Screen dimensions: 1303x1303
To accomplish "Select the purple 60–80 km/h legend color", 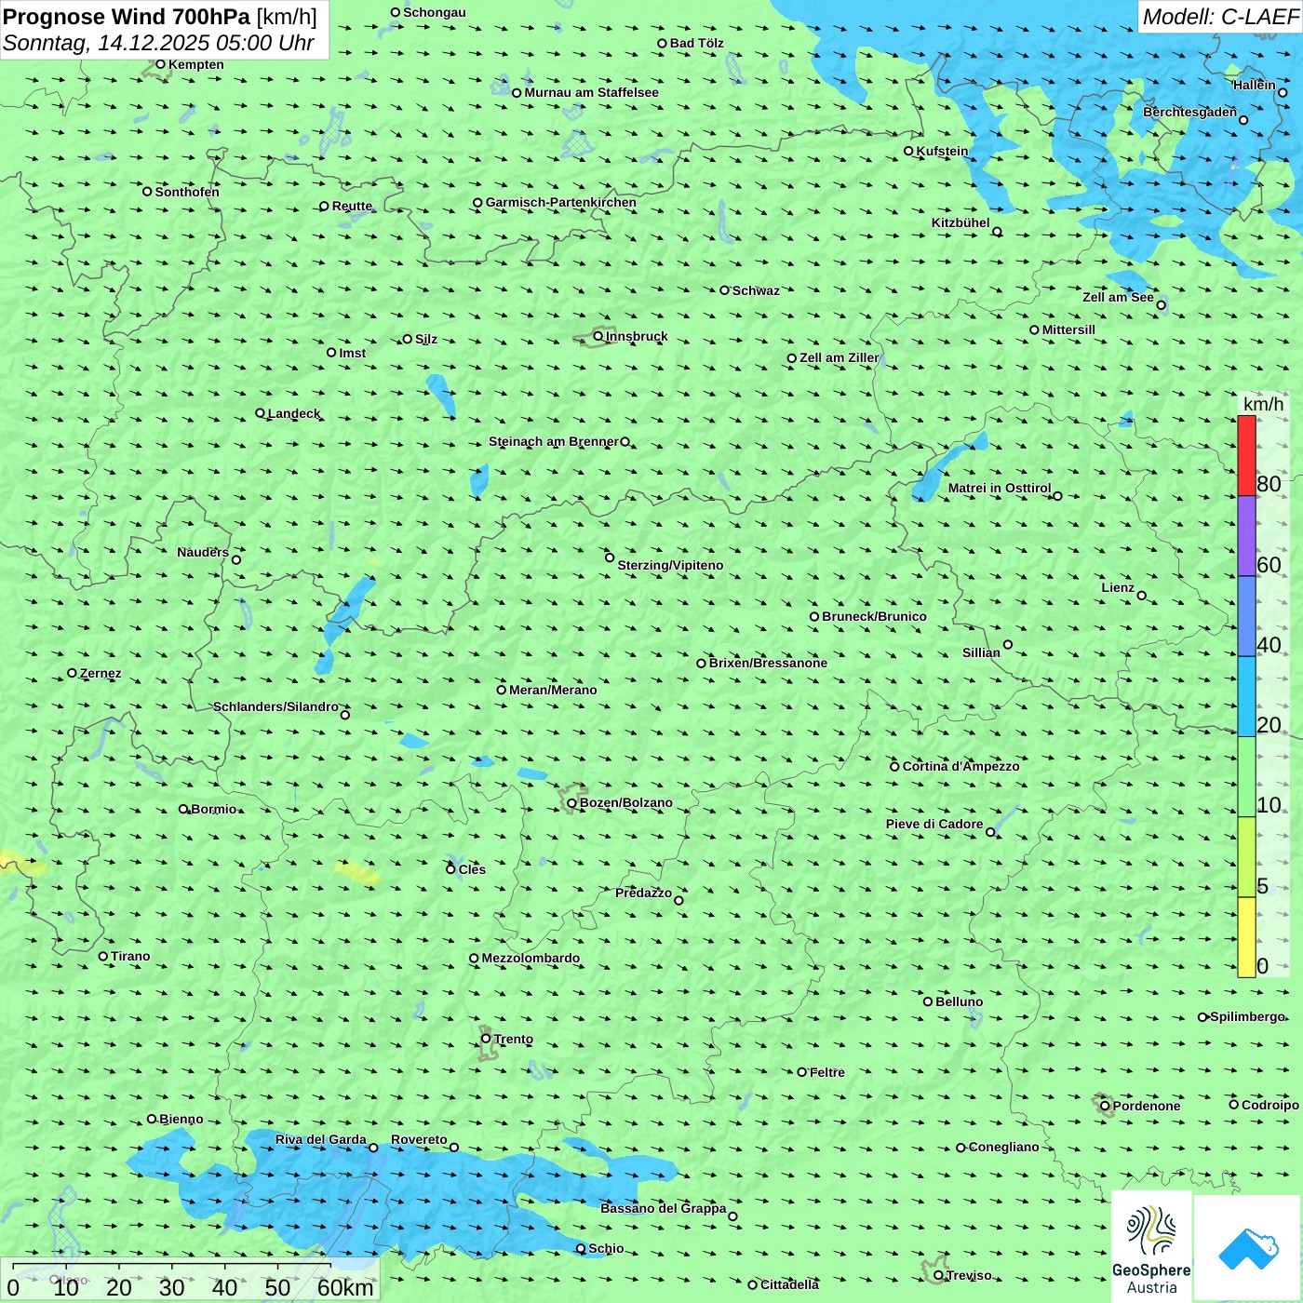I will [x=1246, y=536].
